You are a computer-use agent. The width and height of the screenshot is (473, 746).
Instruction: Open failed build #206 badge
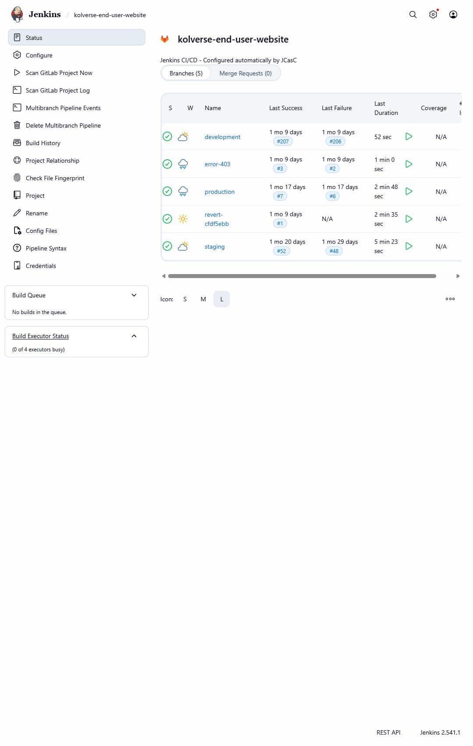[x=335, y=141]
